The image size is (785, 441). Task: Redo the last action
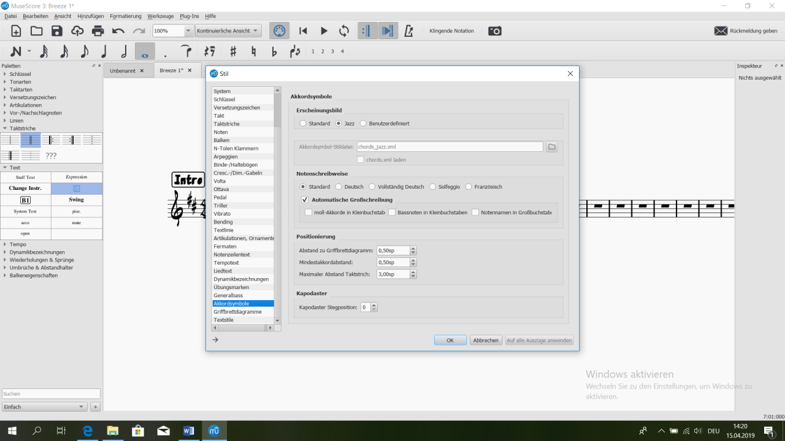[x=139, y=31]
